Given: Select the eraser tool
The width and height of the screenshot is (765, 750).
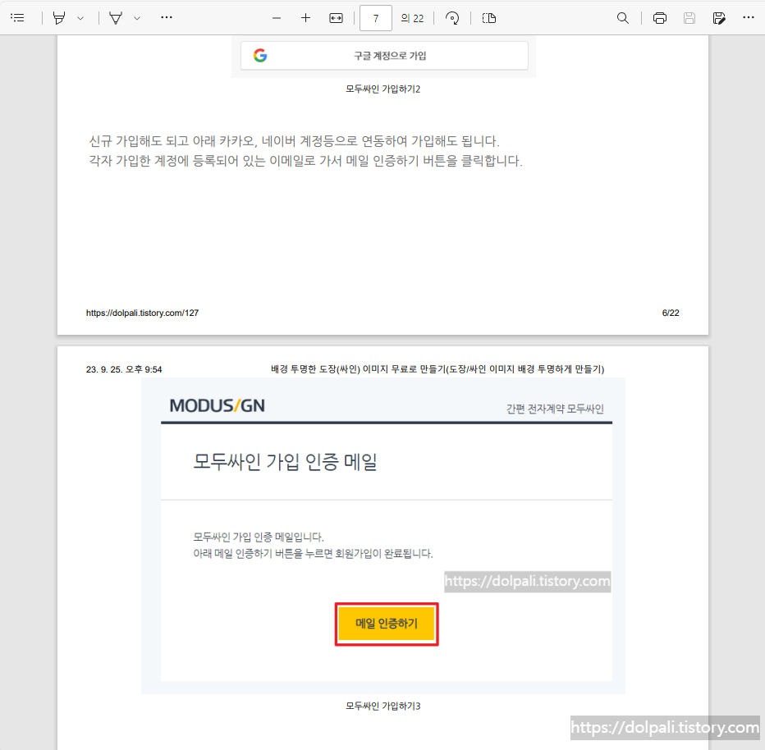Looking at the screenshot, I should click(x=116, y=19).
